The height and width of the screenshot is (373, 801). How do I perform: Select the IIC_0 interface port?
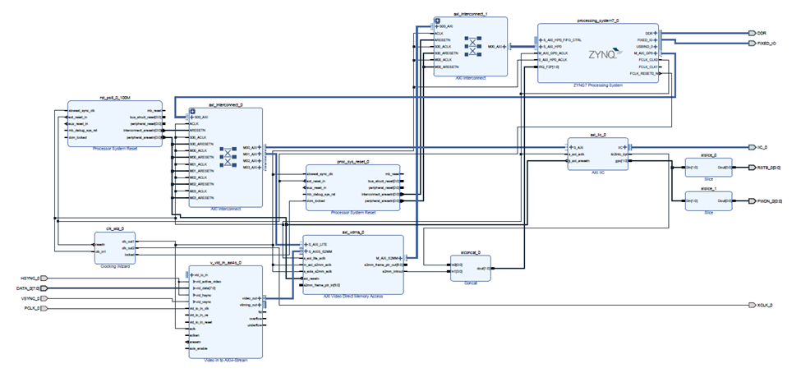tap(749, 147)
